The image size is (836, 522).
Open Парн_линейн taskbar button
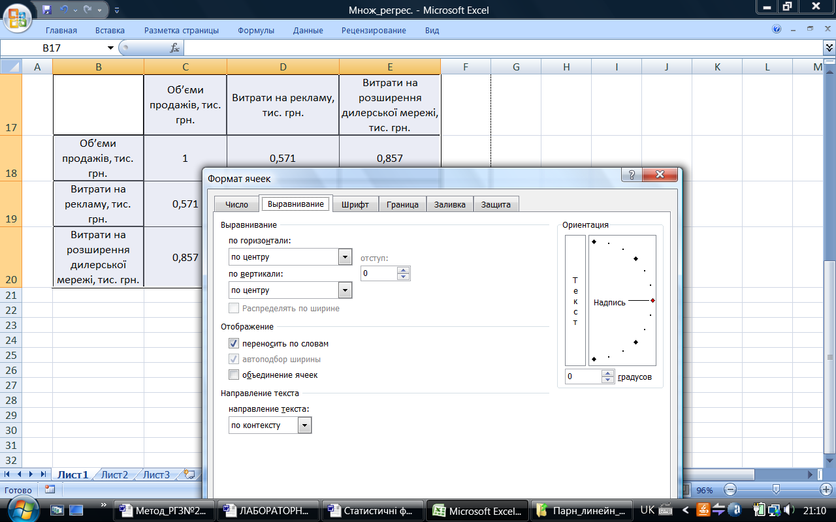pyautogui.click(x=581, y=510)
